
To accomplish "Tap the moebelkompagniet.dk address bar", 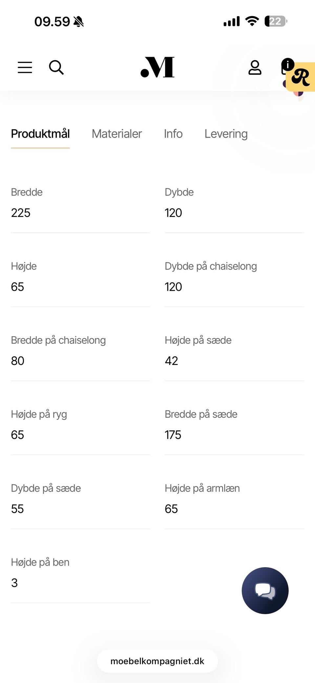I will point(157,661).
